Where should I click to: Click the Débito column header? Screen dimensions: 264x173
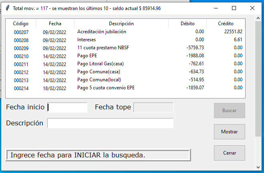point(187,24)
